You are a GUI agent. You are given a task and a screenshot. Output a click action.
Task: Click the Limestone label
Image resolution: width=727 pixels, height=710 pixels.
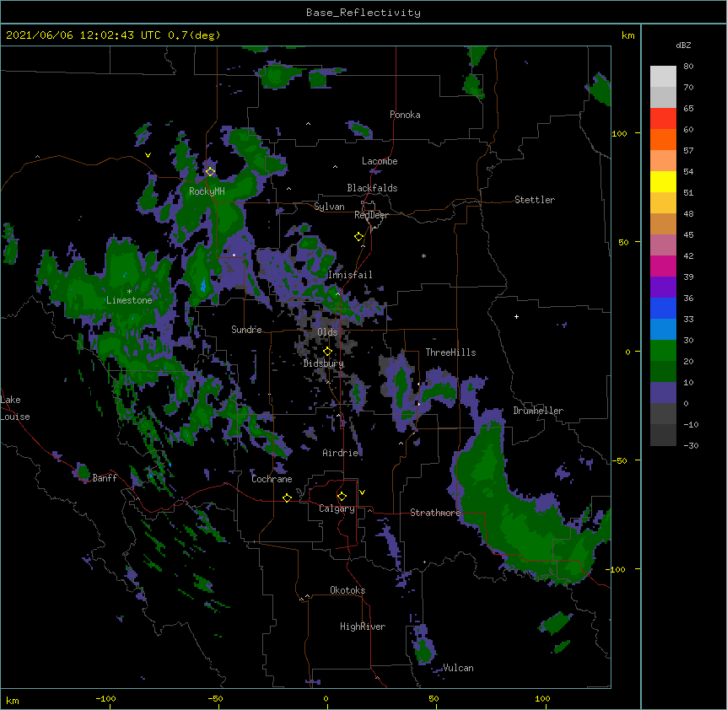129,300
